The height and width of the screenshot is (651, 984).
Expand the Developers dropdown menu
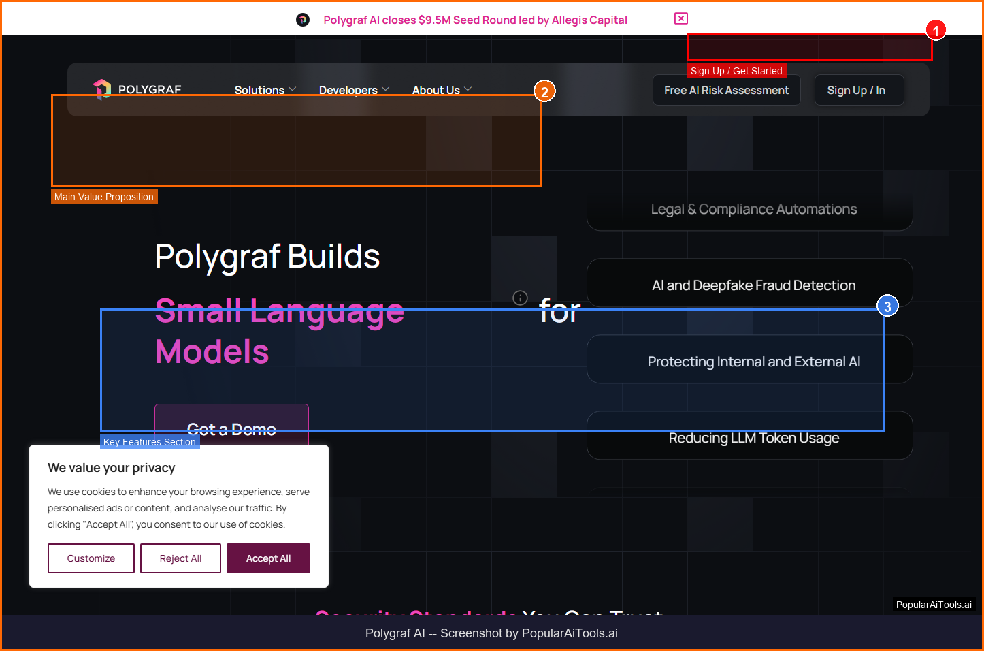click(x=354, y=90)
